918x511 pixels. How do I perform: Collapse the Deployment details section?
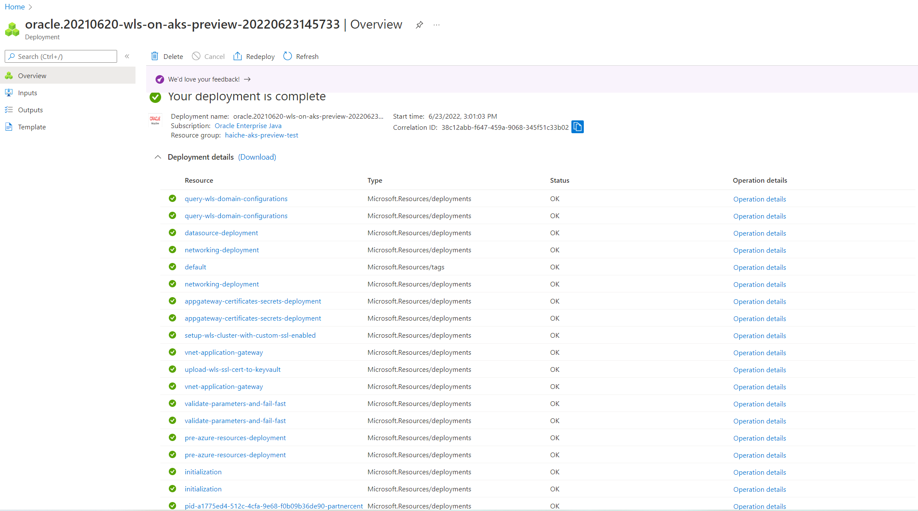click(x=158, y=157)
